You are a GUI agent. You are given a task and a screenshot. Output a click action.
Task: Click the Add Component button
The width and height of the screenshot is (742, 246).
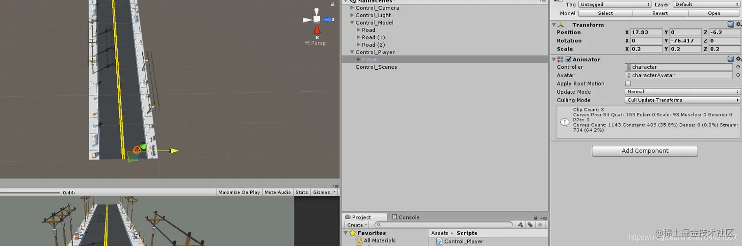click(x=645, y=151)
